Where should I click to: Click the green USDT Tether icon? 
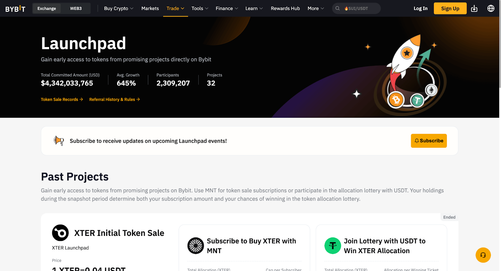click(333, 246)
